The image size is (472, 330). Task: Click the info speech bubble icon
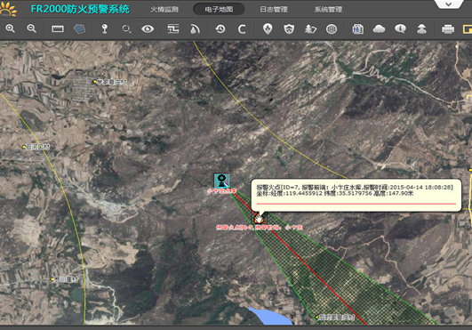(x=400, y=28)
